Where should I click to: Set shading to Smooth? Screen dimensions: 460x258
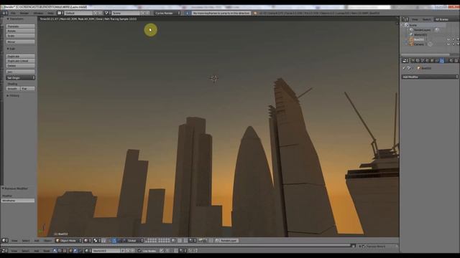point(13,89)
